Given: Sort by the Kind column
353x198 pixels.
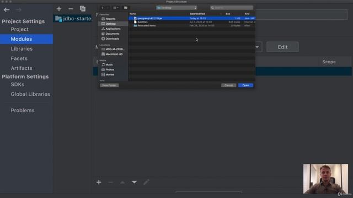Looking at the screenshot, I should point(247,14).
